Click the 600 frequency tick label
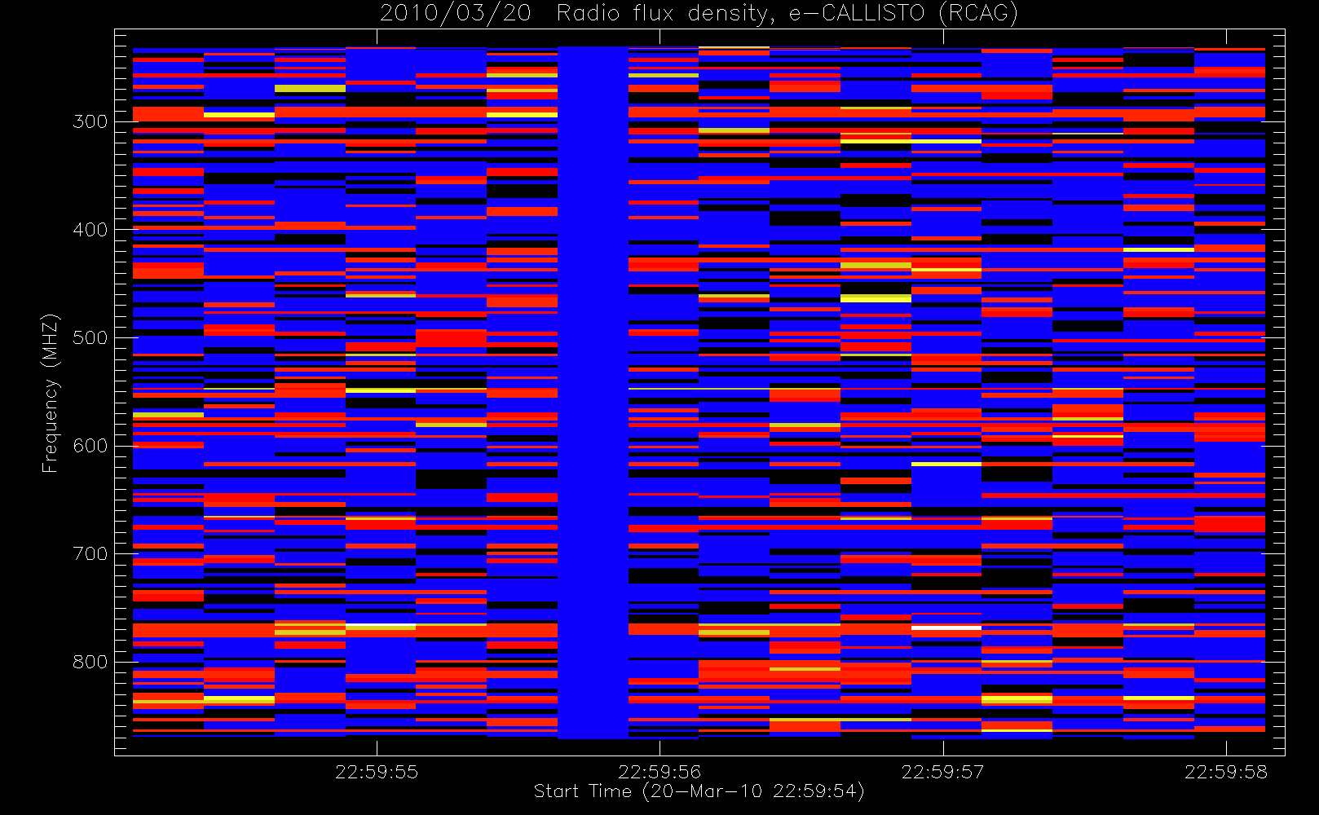Viewport: 1319px width, 815px height. [x=90, y=446]
